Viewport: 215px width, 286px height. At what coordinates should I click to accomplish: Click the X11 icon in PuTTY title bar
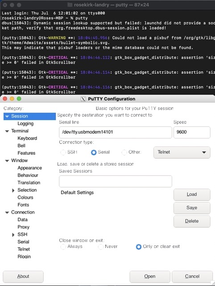pos(83,99)
